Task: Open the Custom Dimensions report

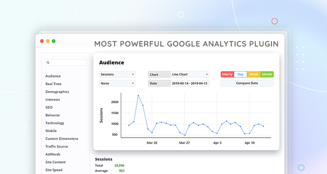Action: coord(62,139)
